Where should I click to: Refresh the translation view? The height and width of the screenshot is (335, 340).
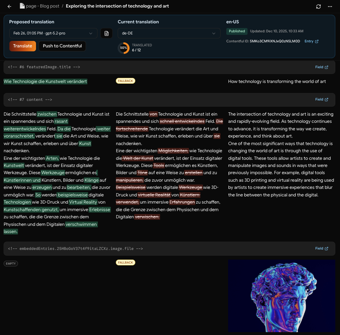point(318,6)
